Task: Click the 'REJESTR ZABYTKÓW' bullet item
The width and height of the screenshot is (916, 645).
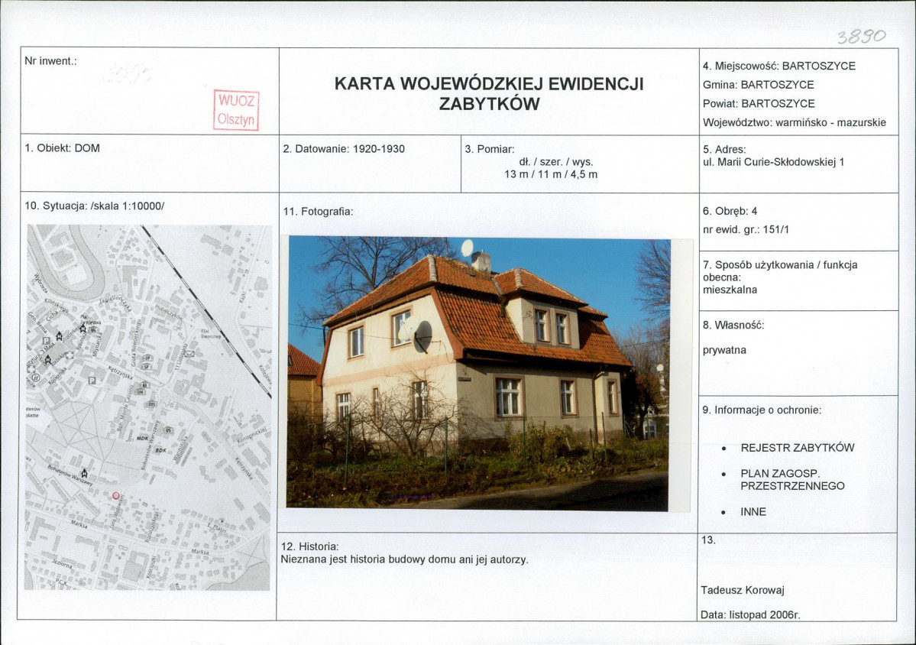Action: [x=797, y=448]
